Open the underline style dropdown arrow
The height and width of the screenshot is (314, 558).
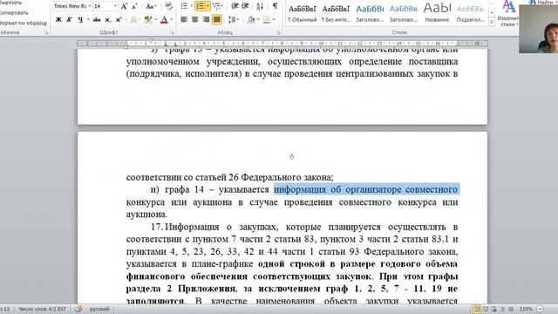87,20
